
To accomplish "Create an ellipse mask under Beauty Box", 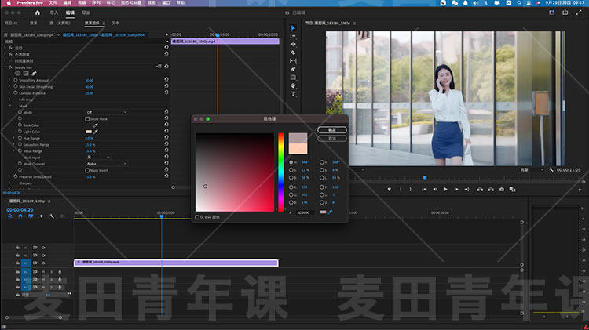I will pyautogui.click(x=18, y=74).
